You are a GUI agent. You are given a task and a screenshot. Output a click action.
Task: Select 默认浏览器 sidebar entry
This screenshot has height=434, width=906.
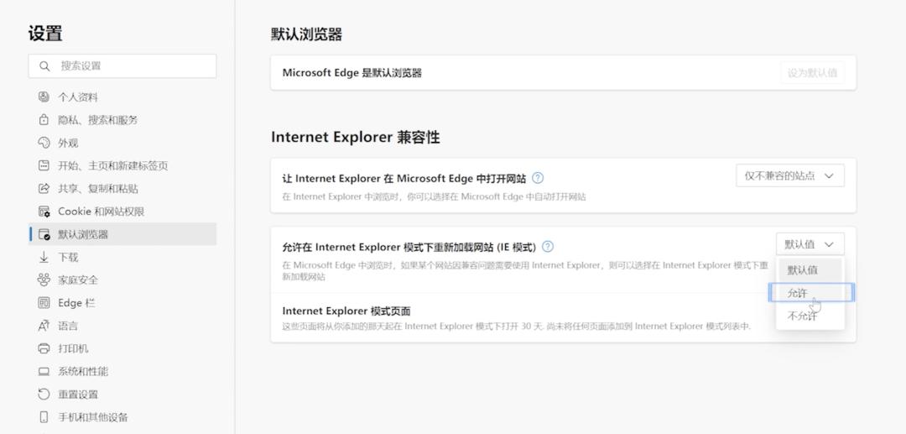[x=122, y=234]
